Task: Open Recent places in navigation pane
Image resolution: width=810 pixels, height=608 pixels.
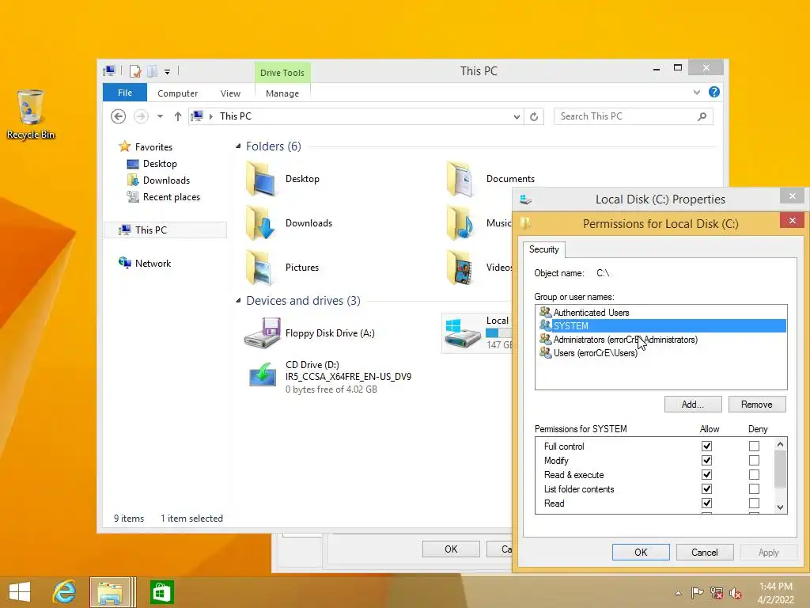Action: click(171, 197)
